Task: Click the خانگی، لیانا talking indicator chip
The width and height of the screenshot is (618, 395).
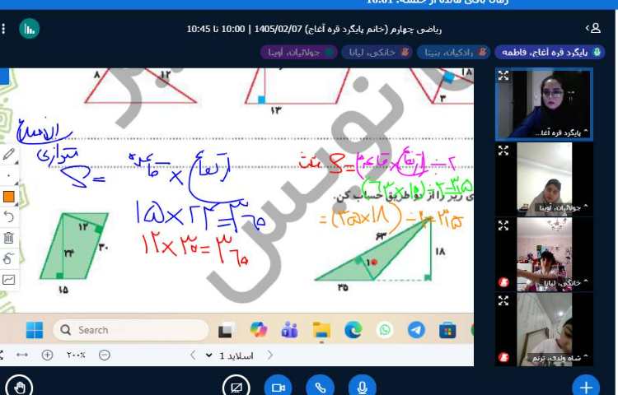Action: click(377, 52)
